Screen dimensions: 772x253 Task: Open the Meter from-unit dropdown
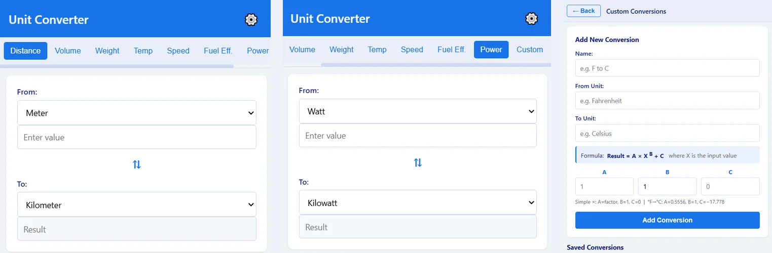pos(137,113)
